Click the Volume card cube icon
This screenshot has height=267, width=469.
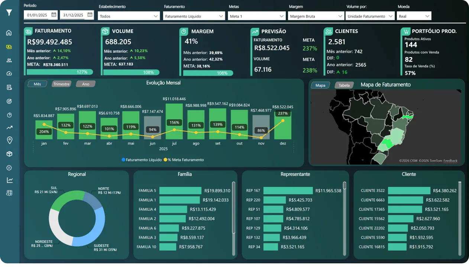coord(105,32)
